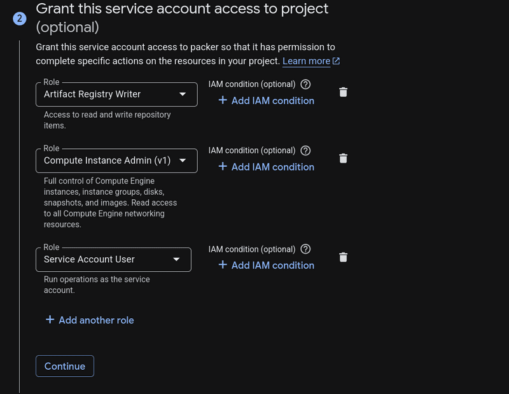Add an IAM condition for Artifact Registry Writer
The height and width of the screenshot is (394, 509).
265,101
